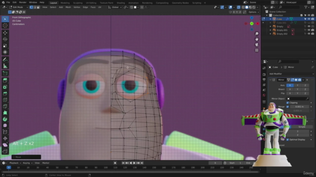
Task: Open the Add Modifier dropdown
Action: click(x=291, y=74)
